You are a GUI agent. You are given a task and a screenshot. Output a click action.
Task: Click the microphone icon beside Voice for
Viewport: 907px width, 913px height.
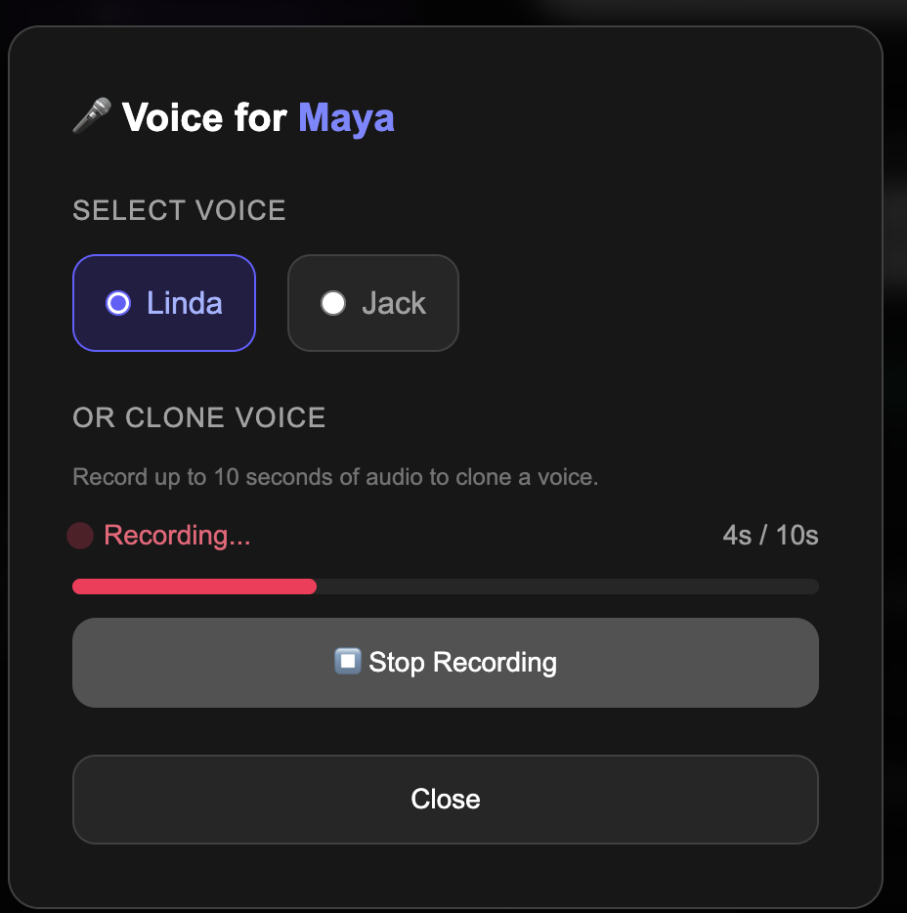tap(92, 116)
